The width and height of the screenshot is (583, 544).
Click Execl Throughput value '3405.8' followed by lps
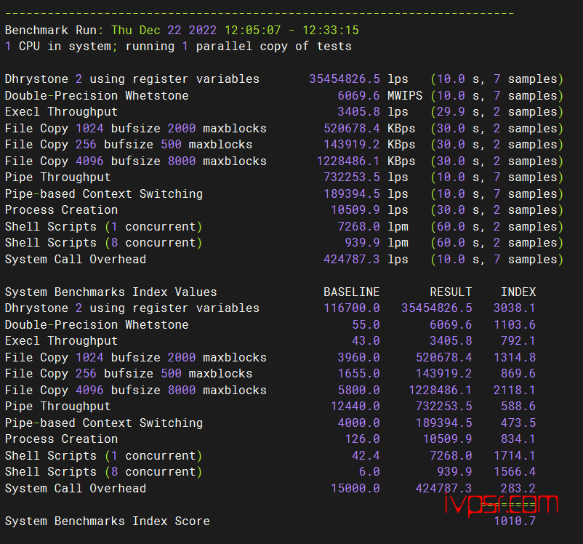359,111
